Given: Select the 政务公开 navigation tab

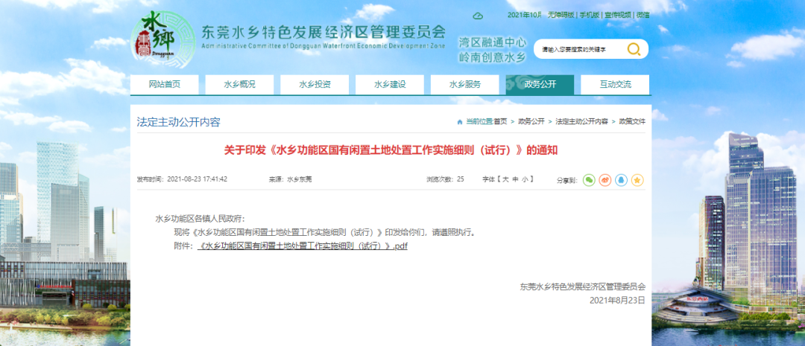Looking at the screenshot, I should pos(540,85).
